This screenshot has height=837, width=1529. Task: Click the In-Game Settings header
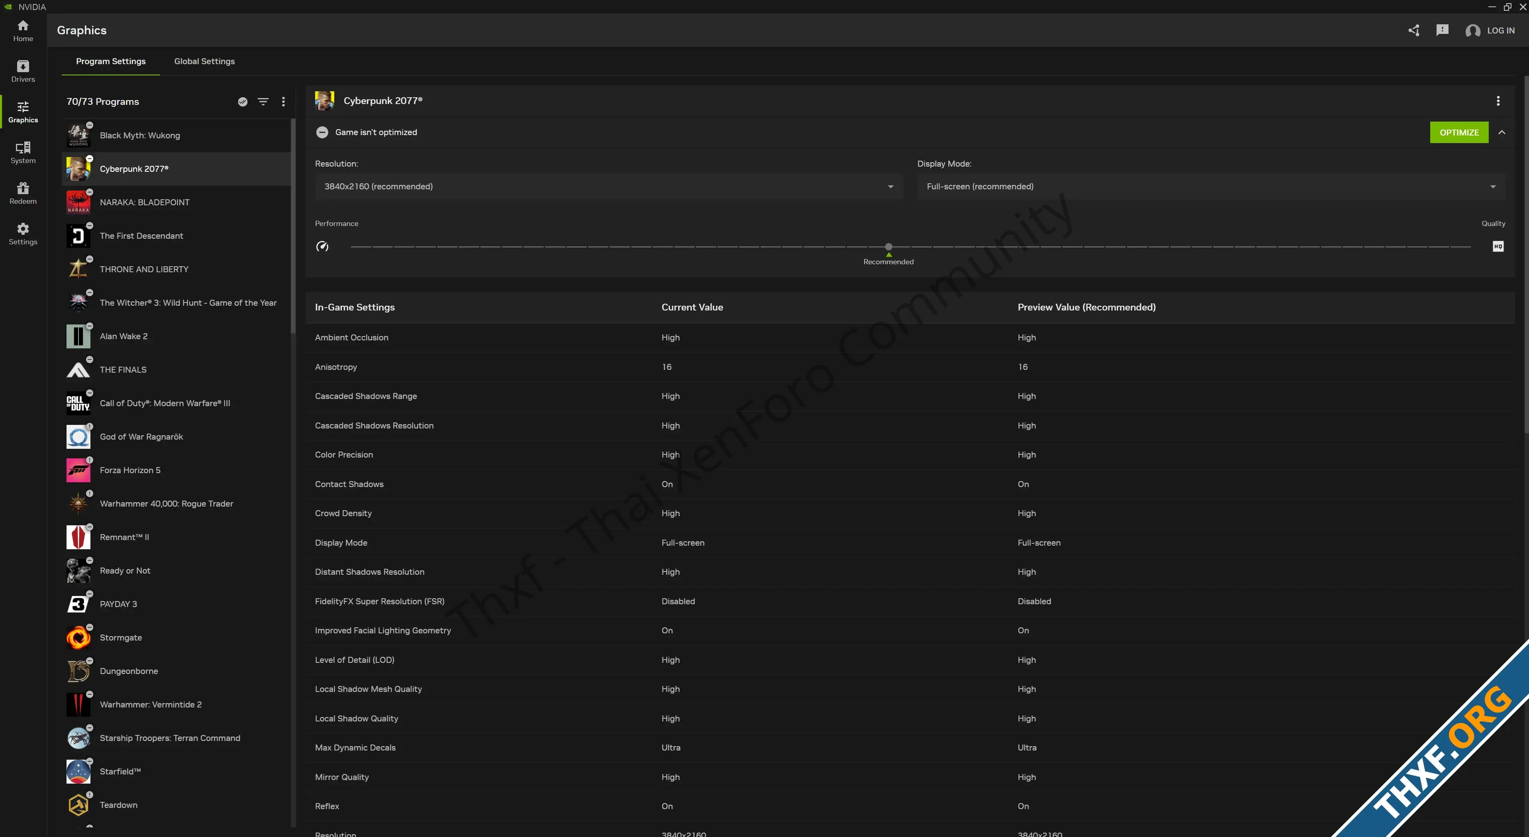click(354, 307)
